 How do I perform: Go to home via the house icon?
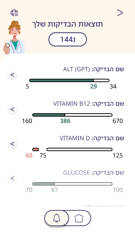tap(79, 218)
